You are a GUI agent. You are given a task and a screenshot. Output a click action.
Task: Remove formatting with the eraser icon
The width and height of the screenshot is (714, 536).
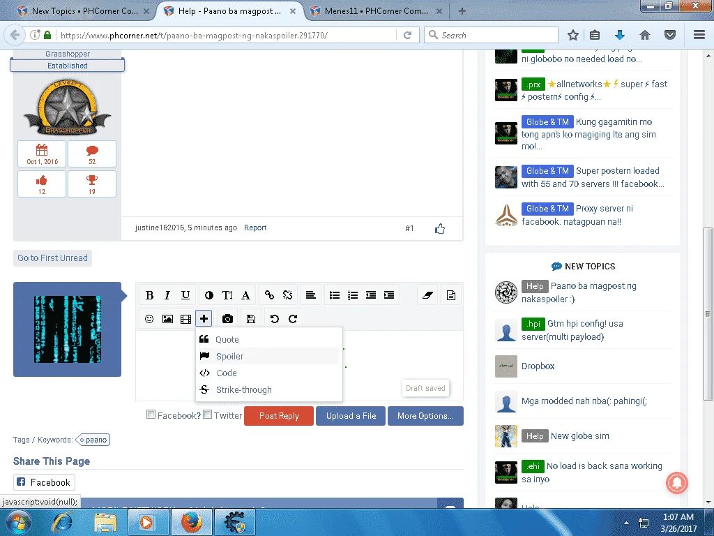(x=427, y=295)
